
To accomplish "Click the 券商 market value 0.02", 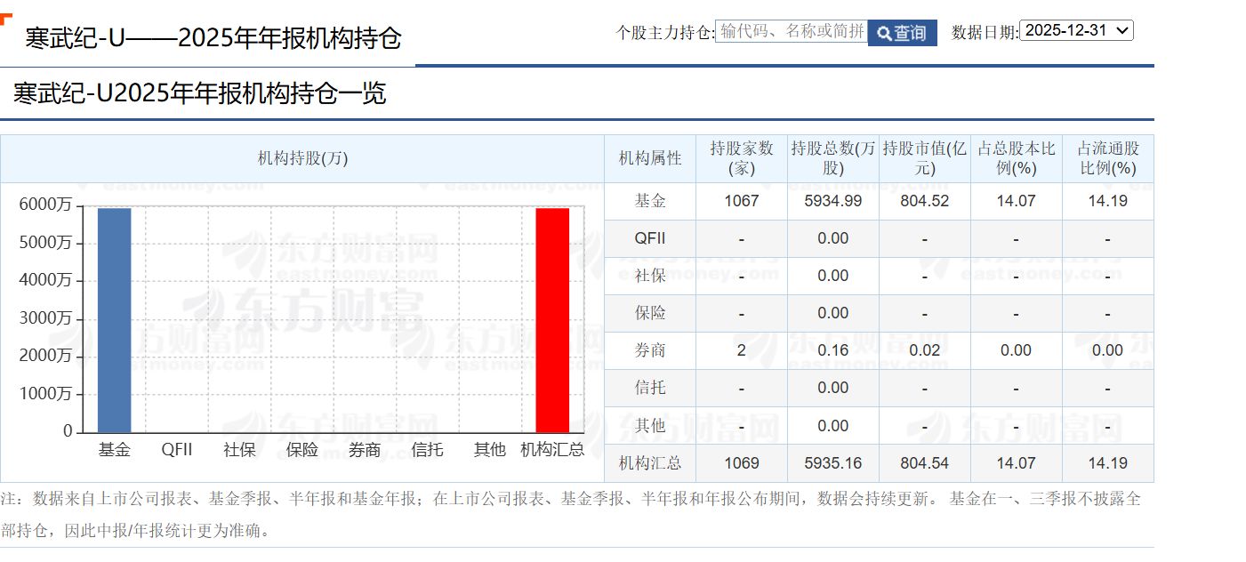I will (925, 350).
